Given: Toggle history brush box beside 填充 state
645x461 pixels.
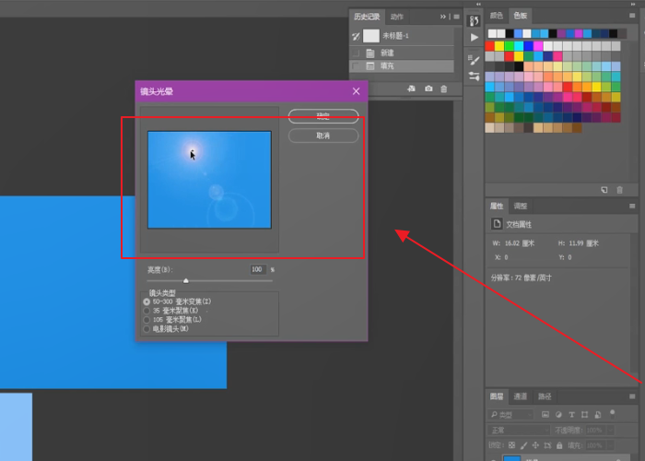Looking at the screenshot, I should tap(356, 65).
